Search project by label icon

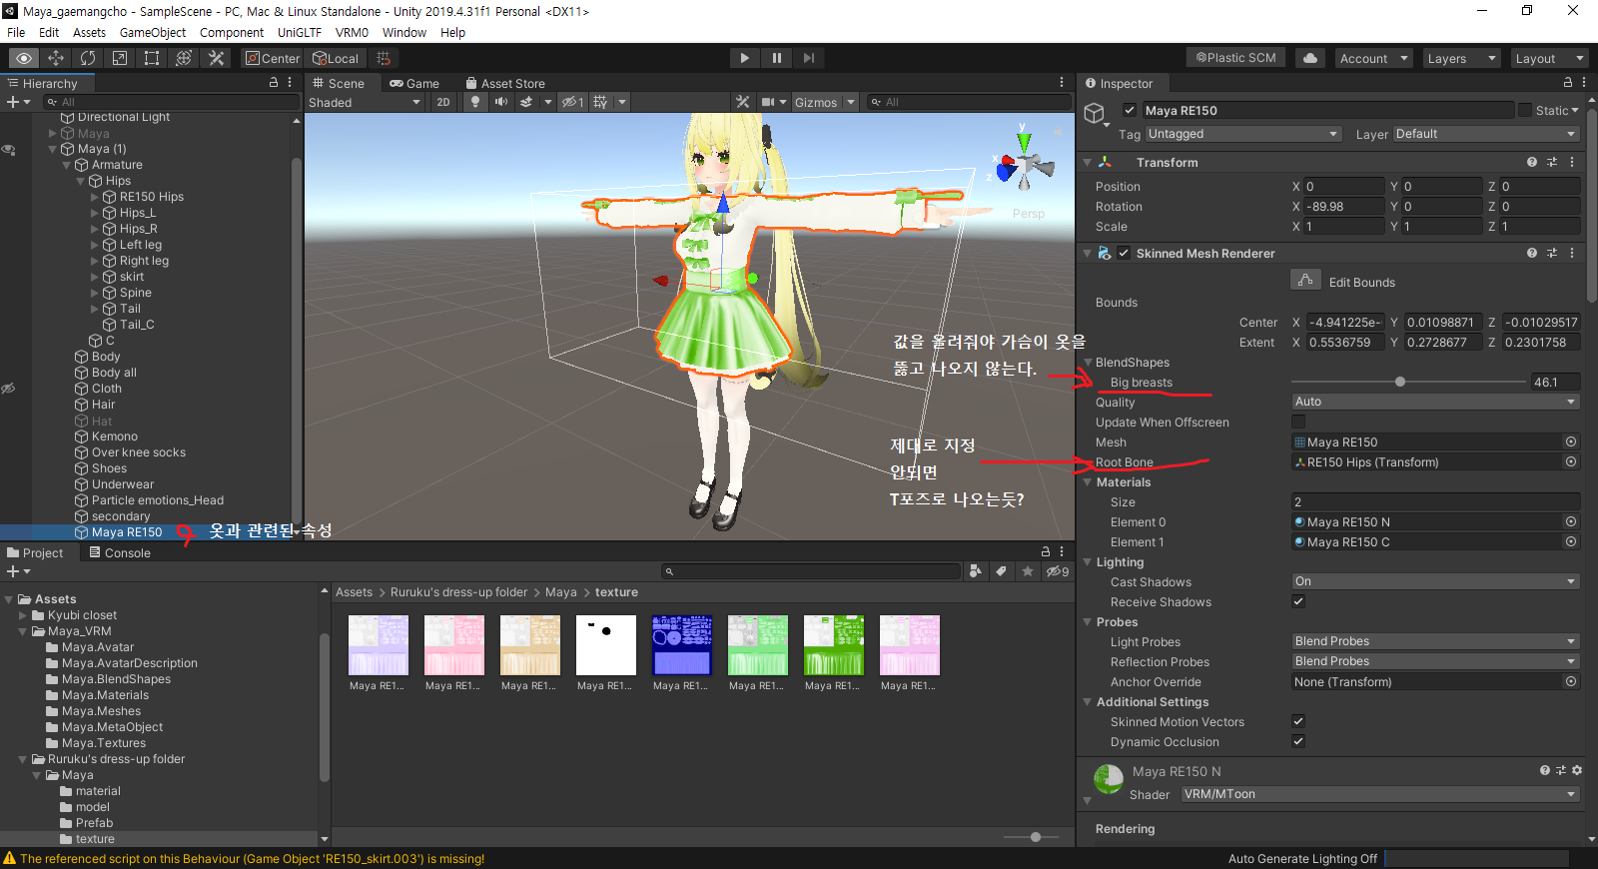pos(1001,571)
